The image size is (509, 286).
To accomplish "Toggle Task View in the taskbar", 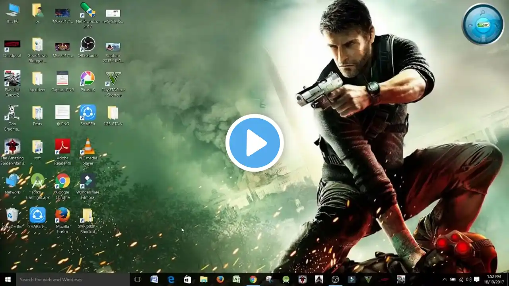I will [x=138, y=280].
